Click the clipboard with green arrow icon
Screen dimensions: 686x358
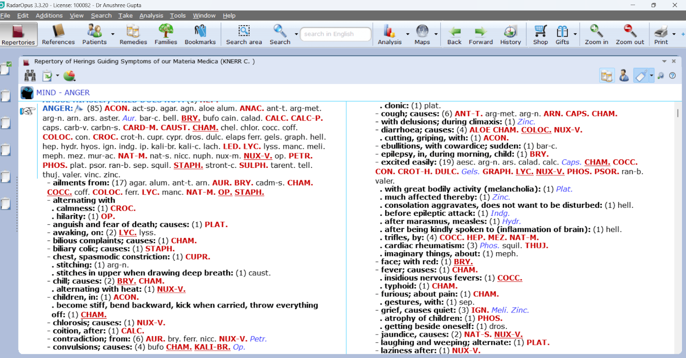(x=47, y=76)
